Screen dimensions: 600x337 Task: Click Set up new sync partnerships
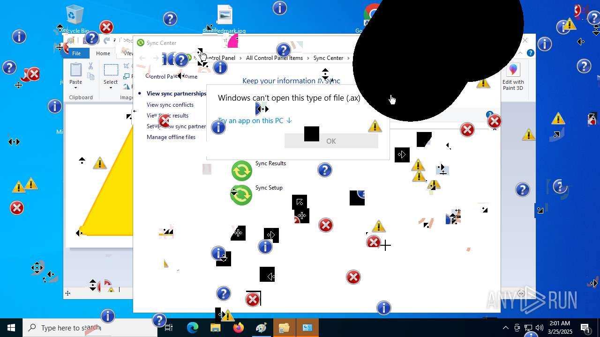click(176, 126)
